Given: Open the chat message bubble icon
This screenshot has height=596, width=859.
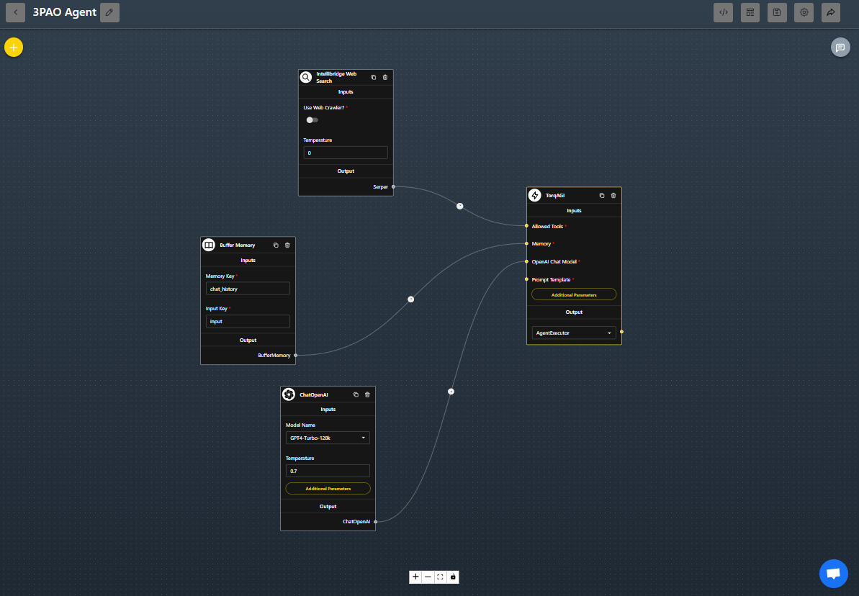Looking at the screenshot, I should pos(840,48).
